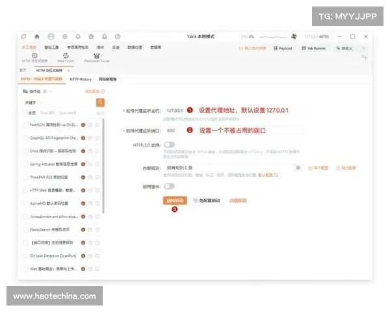Screen dimensions: 390x312
Task: Click the refresh icon after default config link
Action: pos(276,175)
